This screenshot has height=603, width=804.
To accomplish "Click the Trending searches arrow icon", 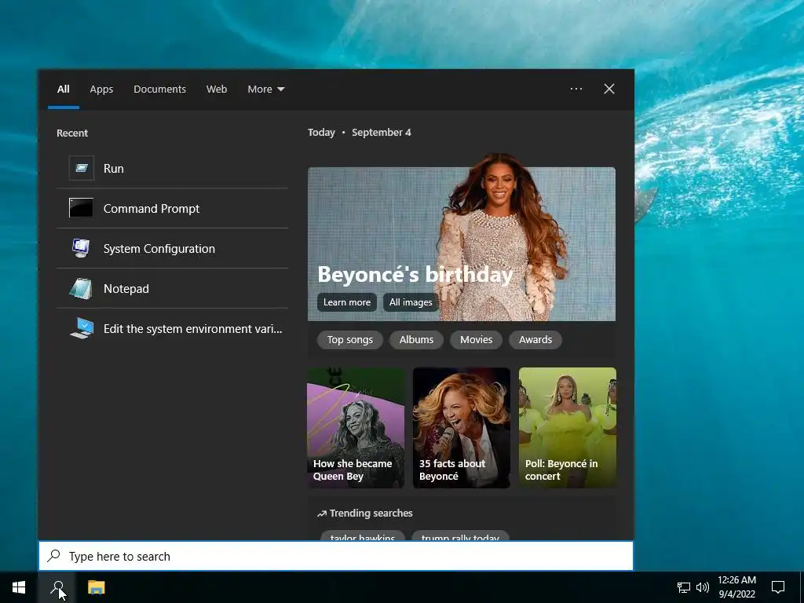I will (x=321, y=513).
